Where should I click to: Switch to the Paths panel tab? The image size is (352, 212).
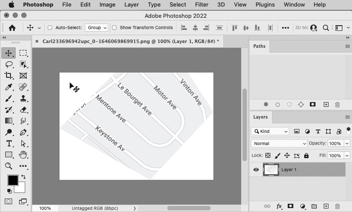tap(259, 46)
